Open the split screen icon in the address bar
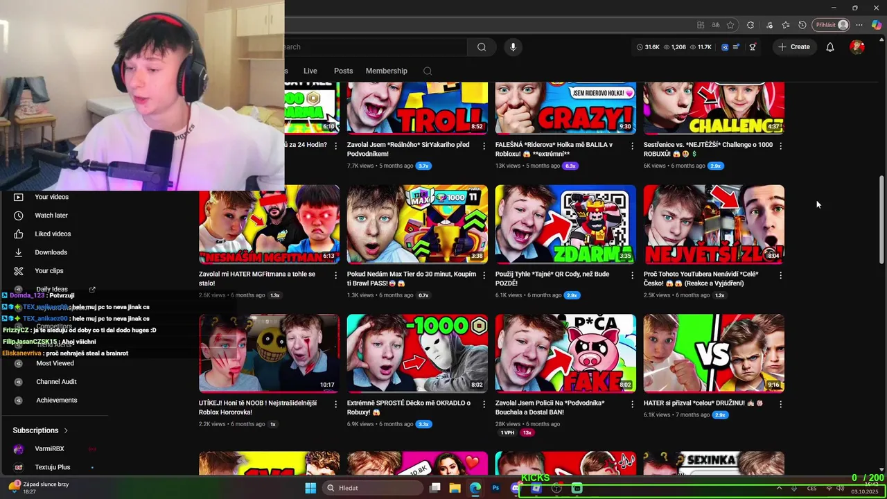Image resolution: width=887 pixels, height=499 pixels. [701, 25]
